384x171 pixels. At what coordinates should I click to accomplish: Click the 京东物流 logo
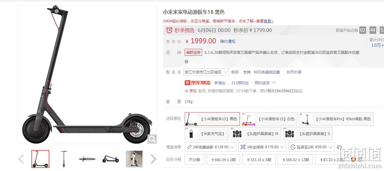click(198, 83)
